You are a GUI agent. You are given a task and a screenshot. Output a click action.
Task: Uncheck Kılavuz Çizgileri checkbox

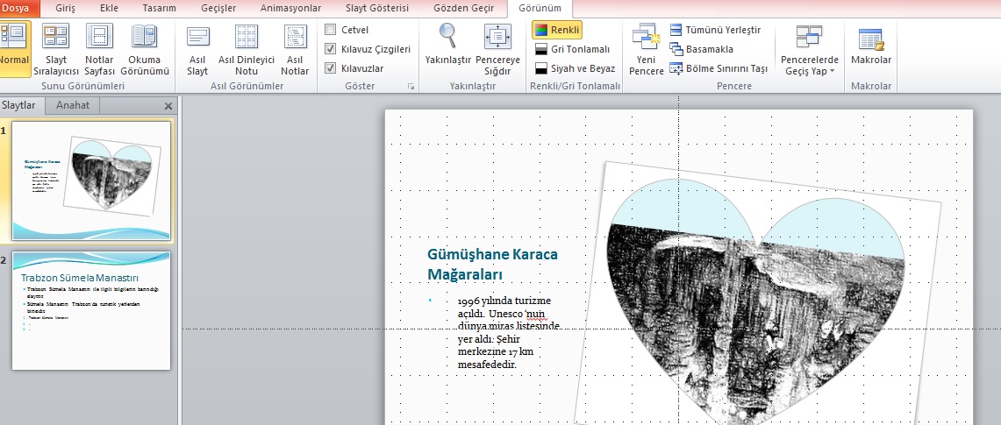(x=331, y=49)
